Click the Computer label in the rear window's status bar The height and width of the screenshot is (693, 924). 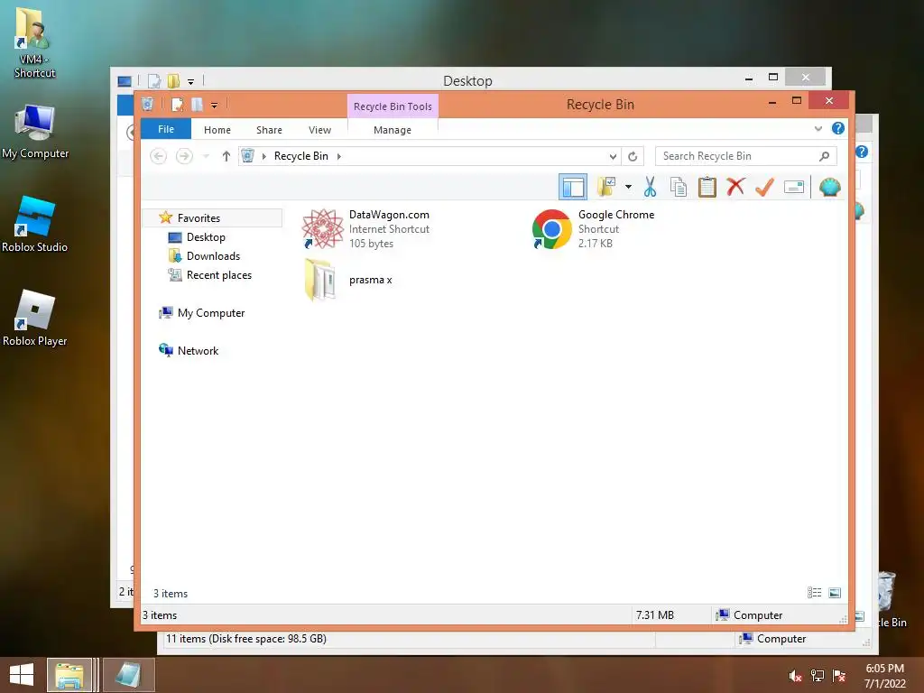click(781, 638)
